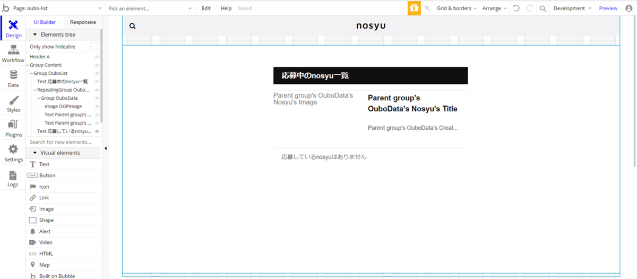Toggle the eye icon for Image OGPImage
637x279 pixels.
pos(97,107)
